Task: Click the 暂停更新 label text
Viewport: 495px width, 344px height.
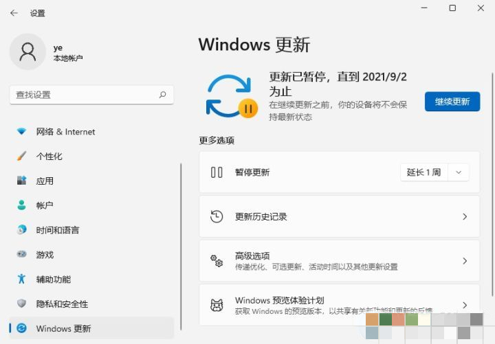Action: pyautogui.click(x=252, y=172)
